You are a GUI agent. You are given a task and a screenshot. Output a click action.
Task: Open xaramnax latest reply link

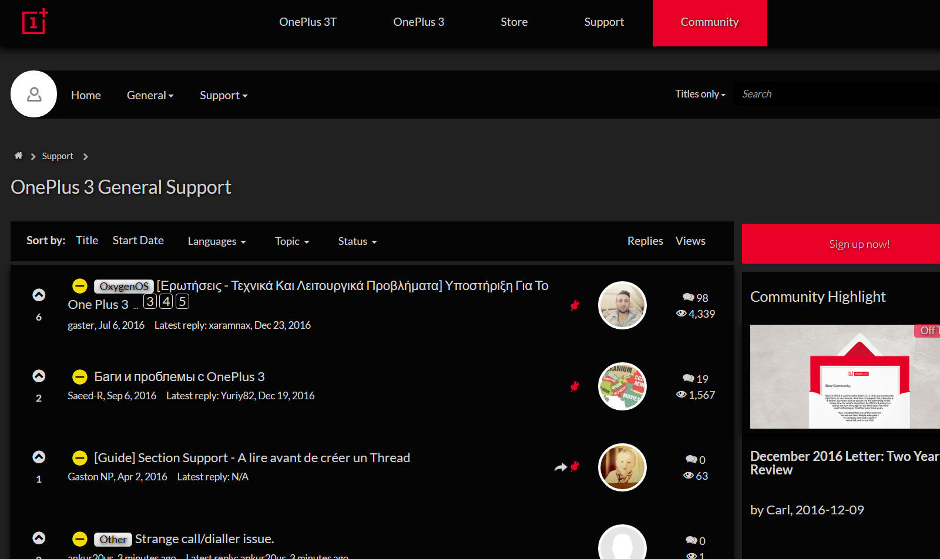(230, 325)
